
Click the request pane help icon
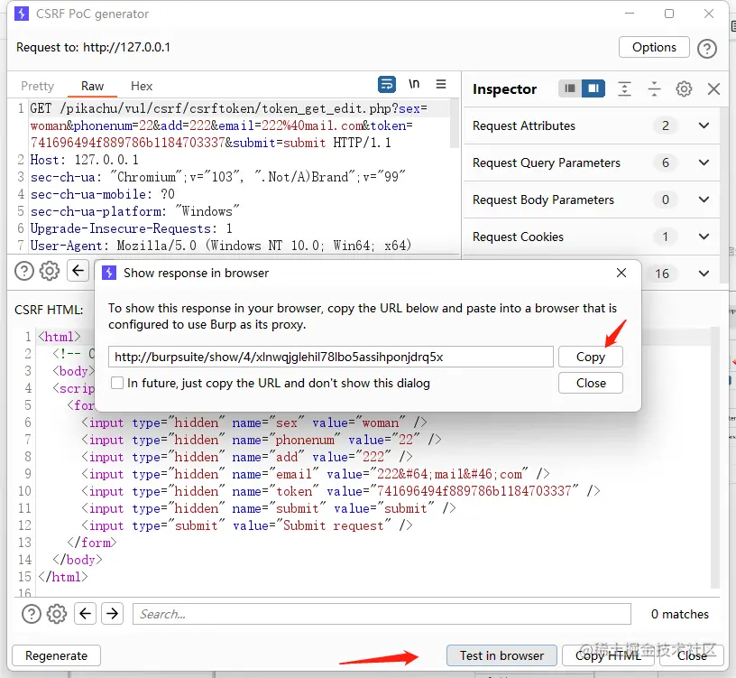pyautogui.click(x=24, y=271)
